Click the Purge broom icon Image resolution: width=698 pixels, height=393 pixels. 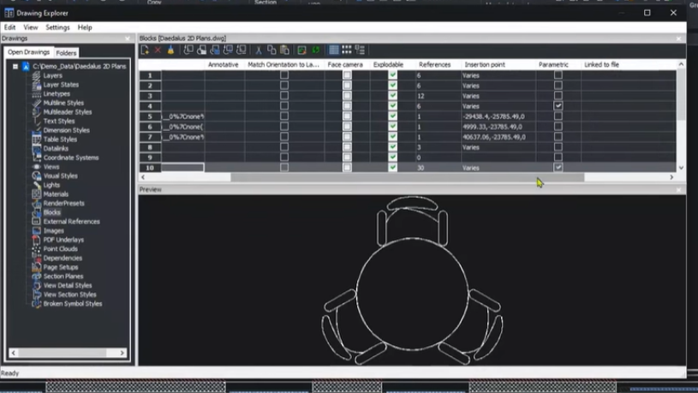pyautogui.click(x=170, y=50)
